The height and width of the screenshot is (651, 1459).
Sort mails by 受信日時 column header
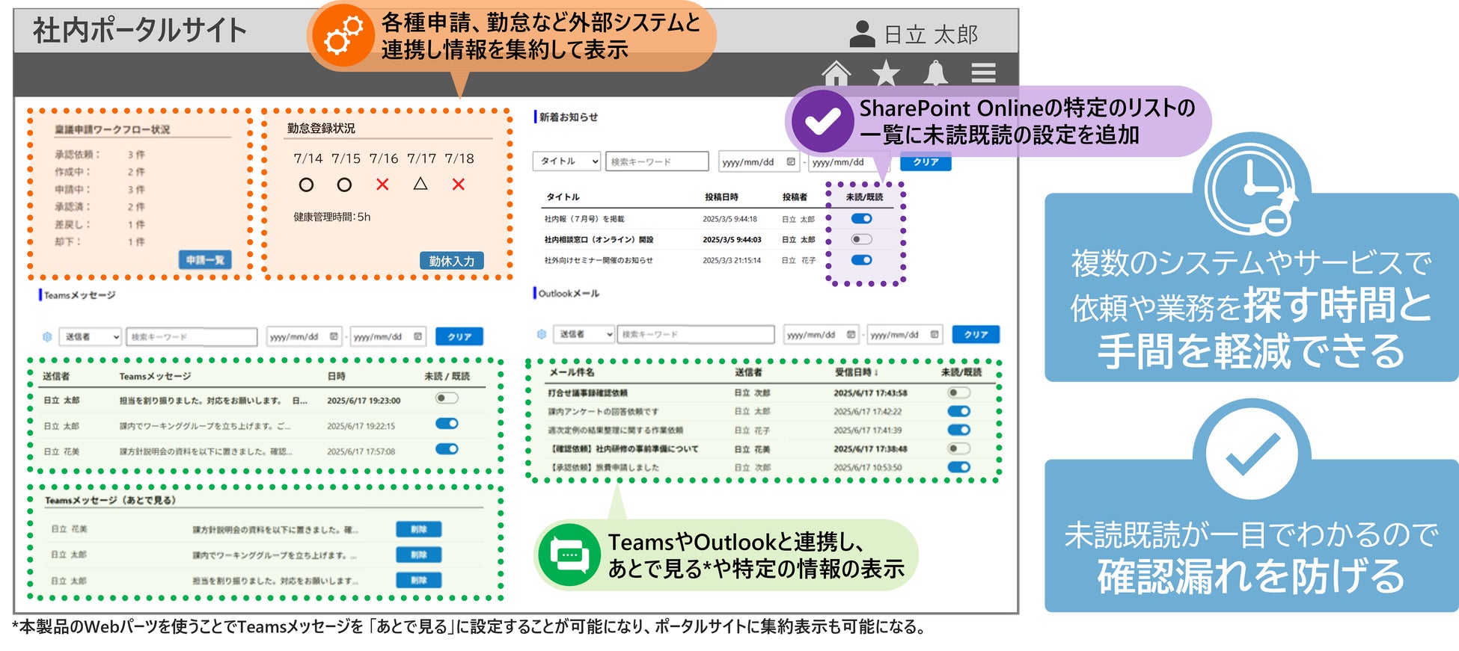(857, 372)
